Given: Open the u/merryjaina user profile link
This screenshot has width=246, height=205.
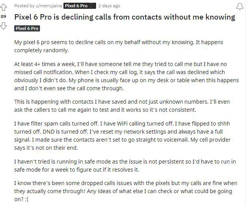Looking at the screenshot, I should click(x=49, y=6).
